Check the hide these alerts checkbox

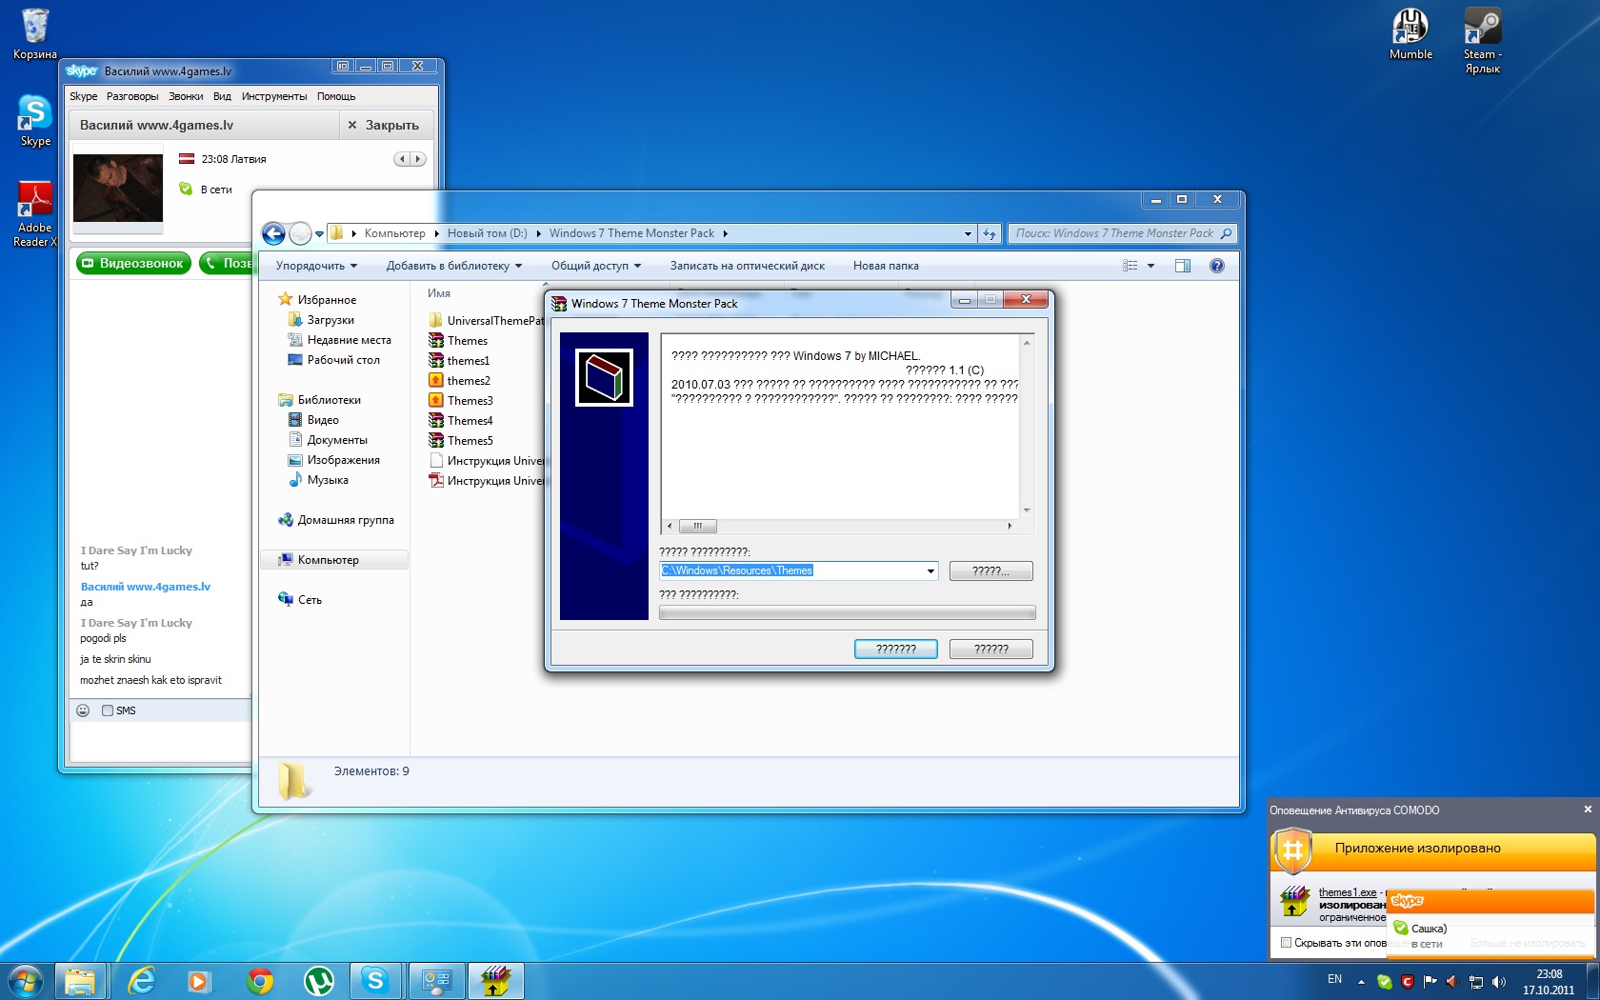(x=1286, y=943)
